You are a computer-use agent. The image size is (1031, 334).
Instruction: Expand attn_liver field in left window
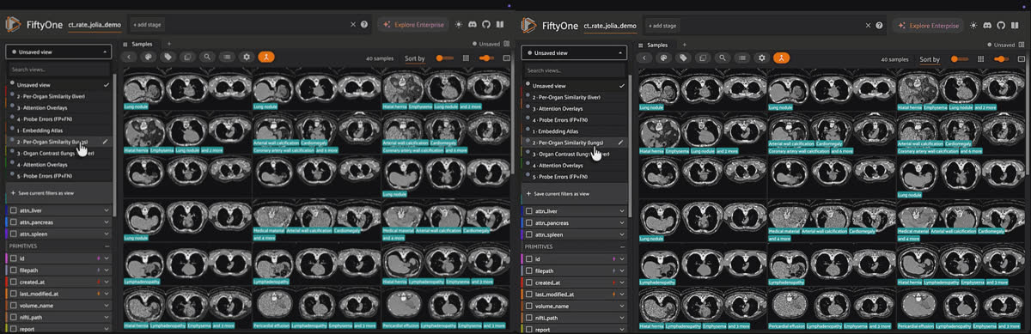click(x=107, y=210)
